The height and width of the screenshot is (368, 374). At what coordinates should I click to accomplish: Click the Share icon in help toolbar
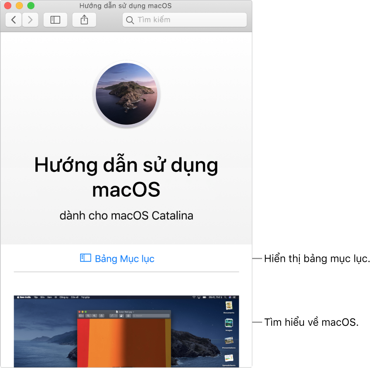pos(84,20)
